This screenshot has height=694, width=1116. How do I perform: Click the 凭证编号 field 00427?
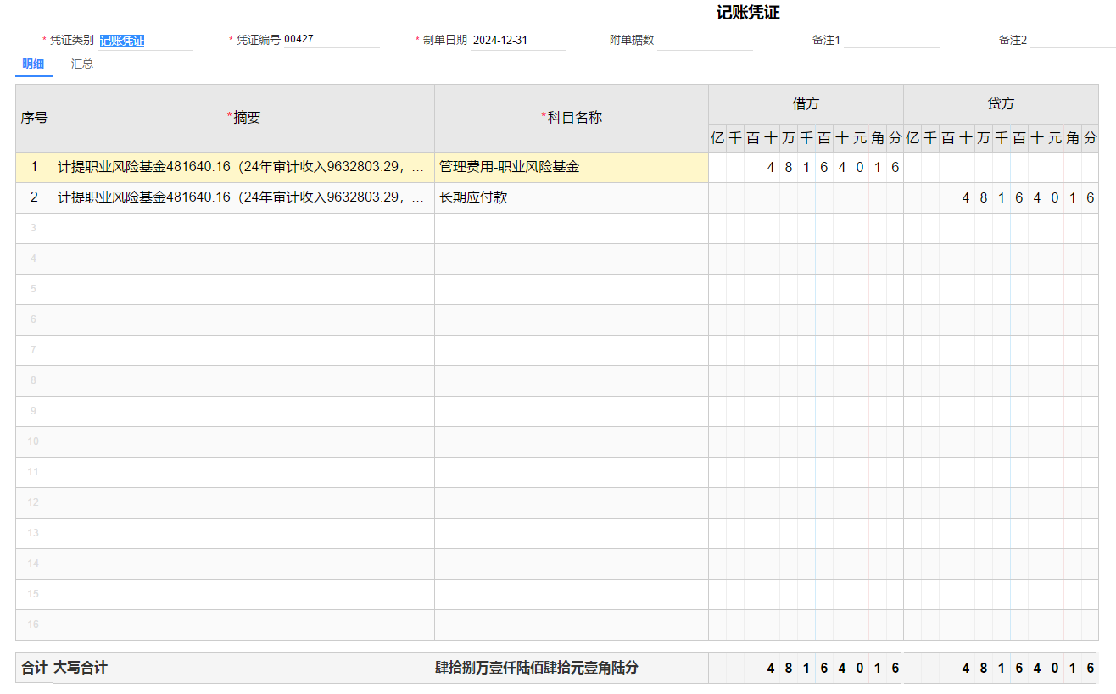coord(331,40)
